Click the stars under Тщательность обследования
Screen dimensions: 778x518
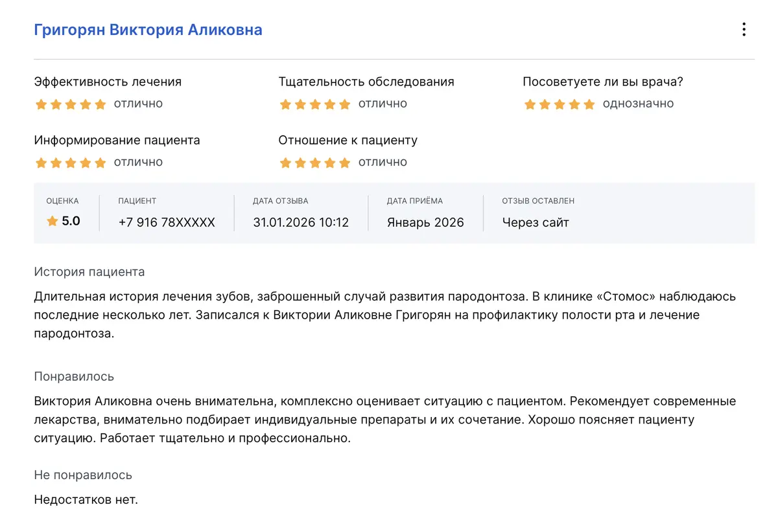tap(314, 104)
